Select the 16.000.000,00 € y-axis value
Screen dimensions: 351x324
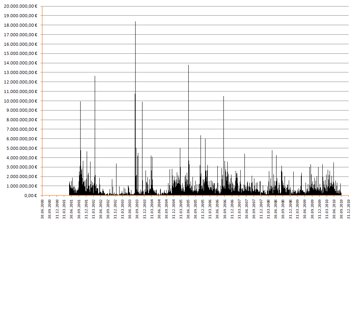[x=21, y=44]
